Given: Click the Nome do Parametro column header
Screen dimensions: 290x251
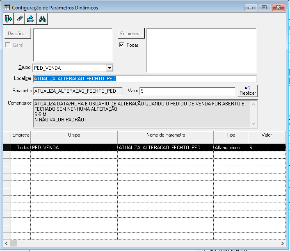Looking at the screenshot, I should click(166, 137).
